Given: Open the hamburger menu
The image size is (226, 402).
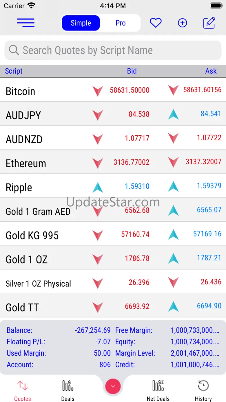Looking at the screenshot, I should tap(25, 23).
